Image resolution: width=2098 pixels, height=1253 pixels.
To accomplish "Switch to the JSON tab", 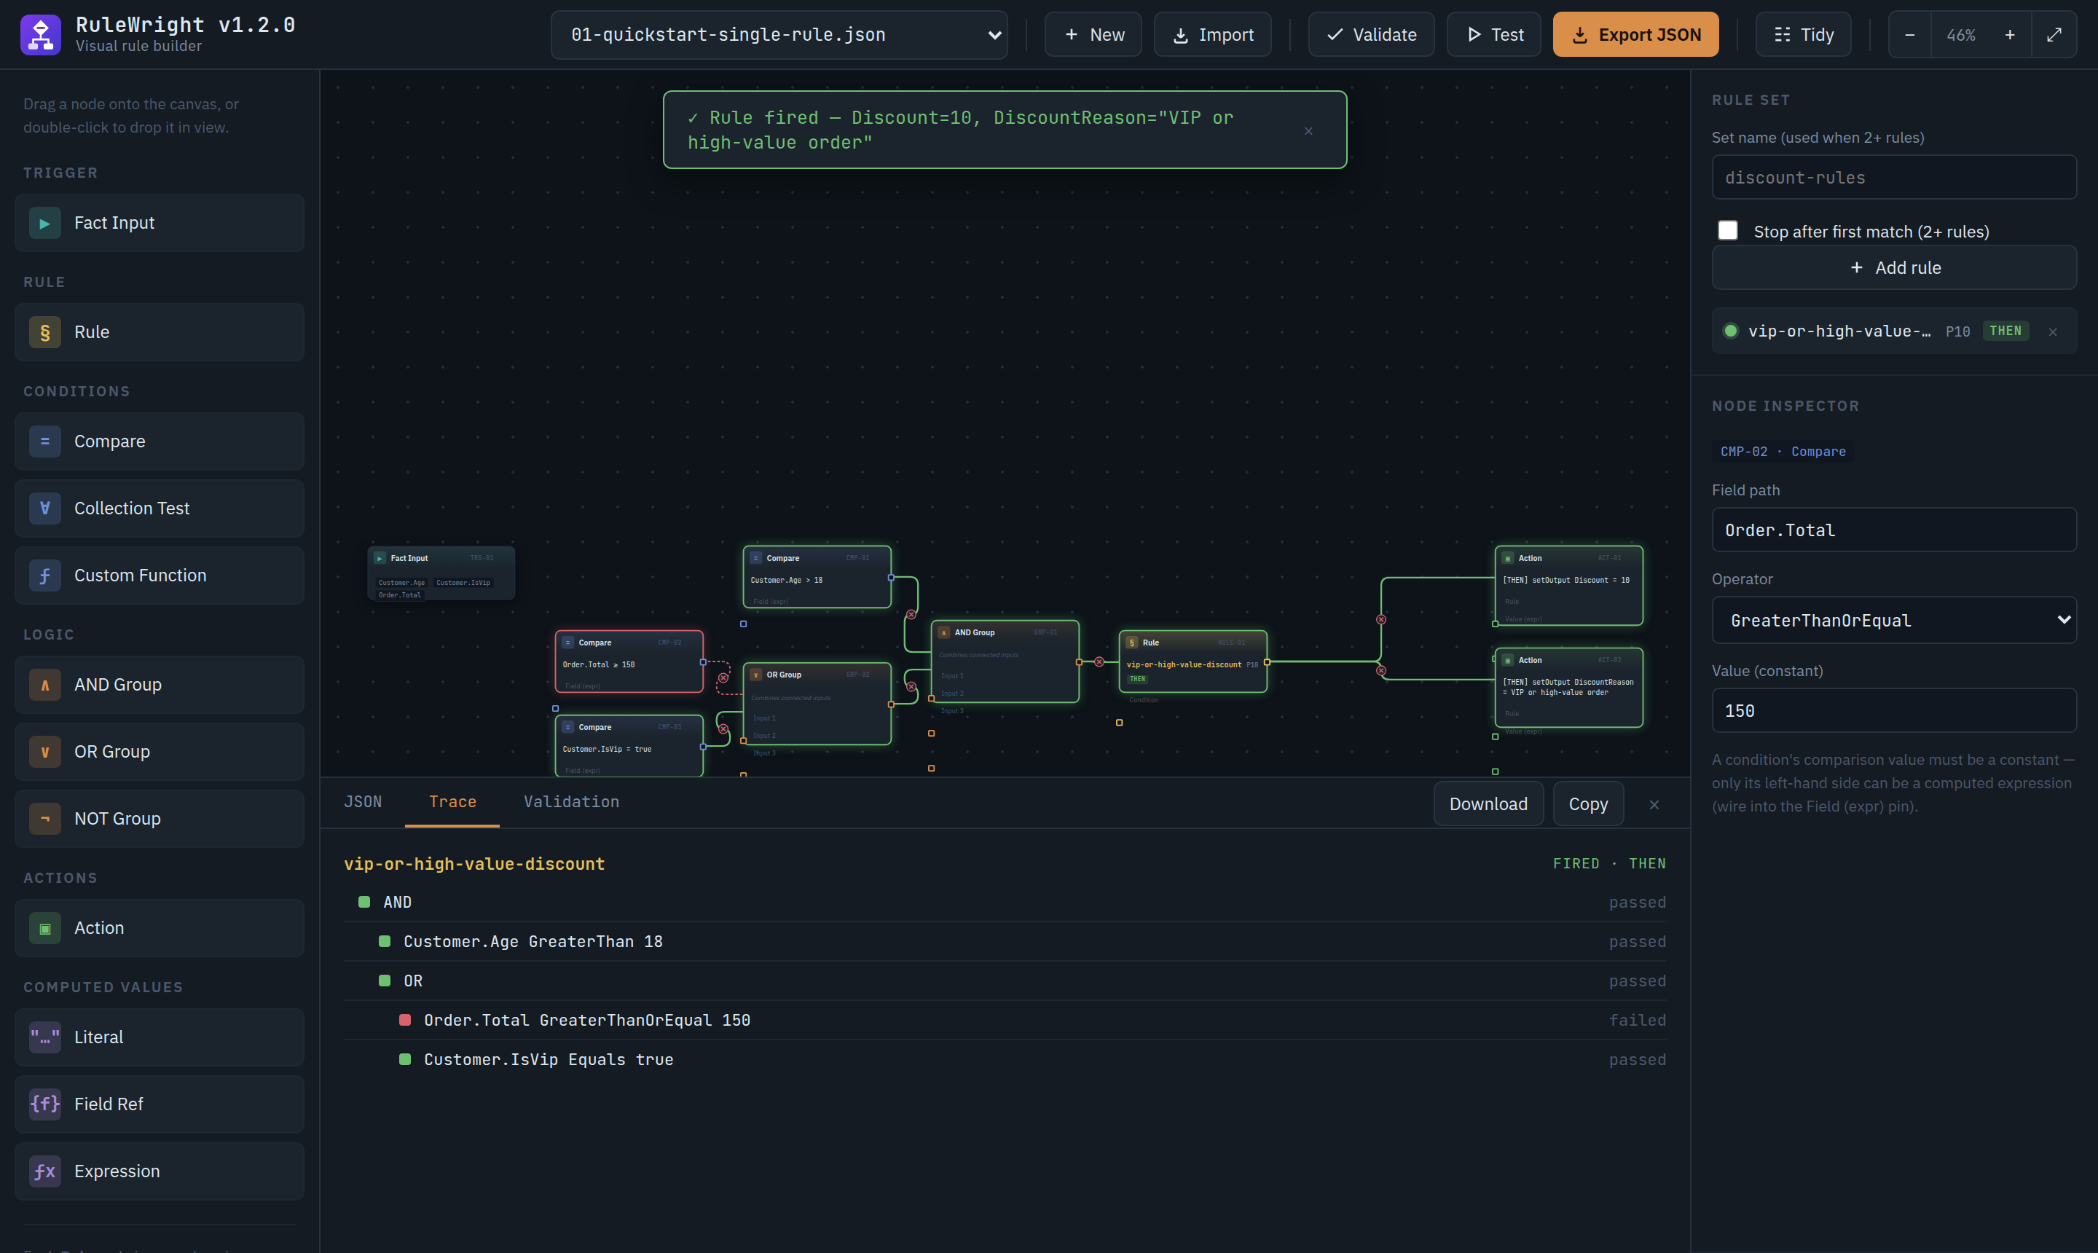I will tap(363, 802).
